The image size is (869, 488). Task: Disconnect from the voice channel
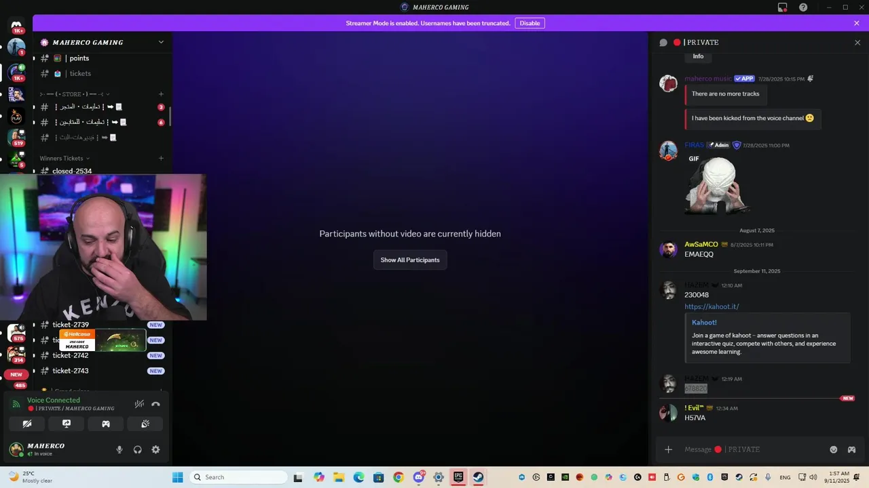(x=155, y=404)
